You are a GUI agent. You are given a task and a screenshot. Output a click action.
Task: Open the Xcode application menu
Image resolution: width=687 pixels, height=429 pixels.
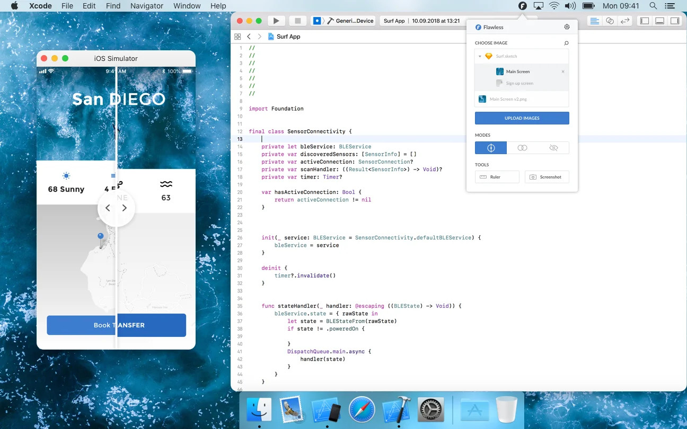(40, 6)
